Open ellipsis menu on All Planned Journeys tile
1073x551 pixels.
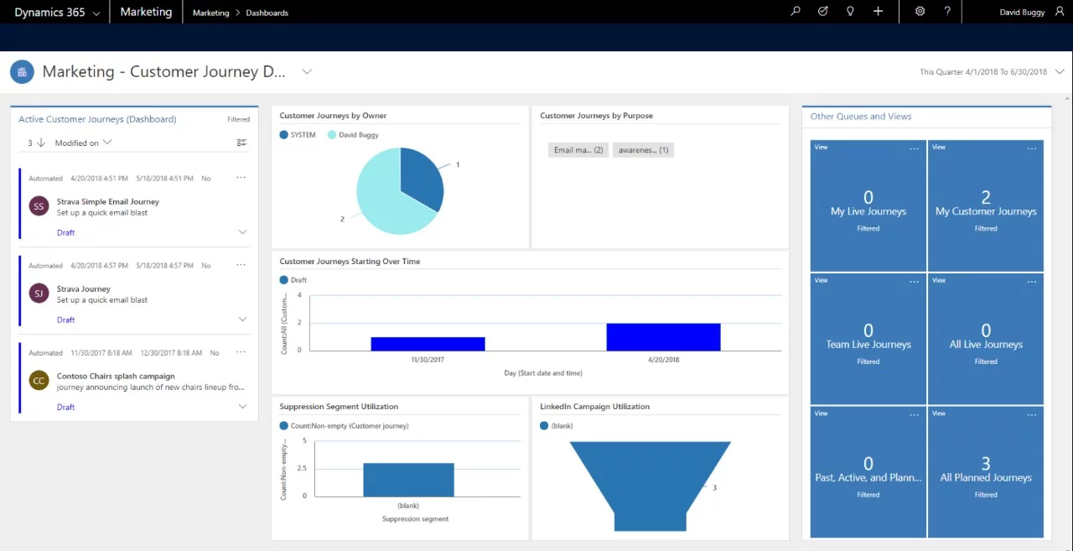coord(1032,415)
